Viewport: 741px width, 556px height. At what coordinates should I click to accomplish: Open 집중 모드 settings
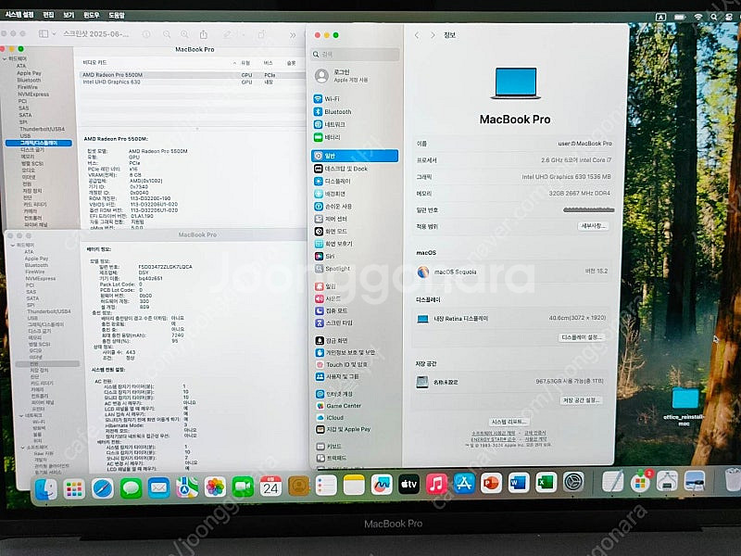(x=331, y=310)
